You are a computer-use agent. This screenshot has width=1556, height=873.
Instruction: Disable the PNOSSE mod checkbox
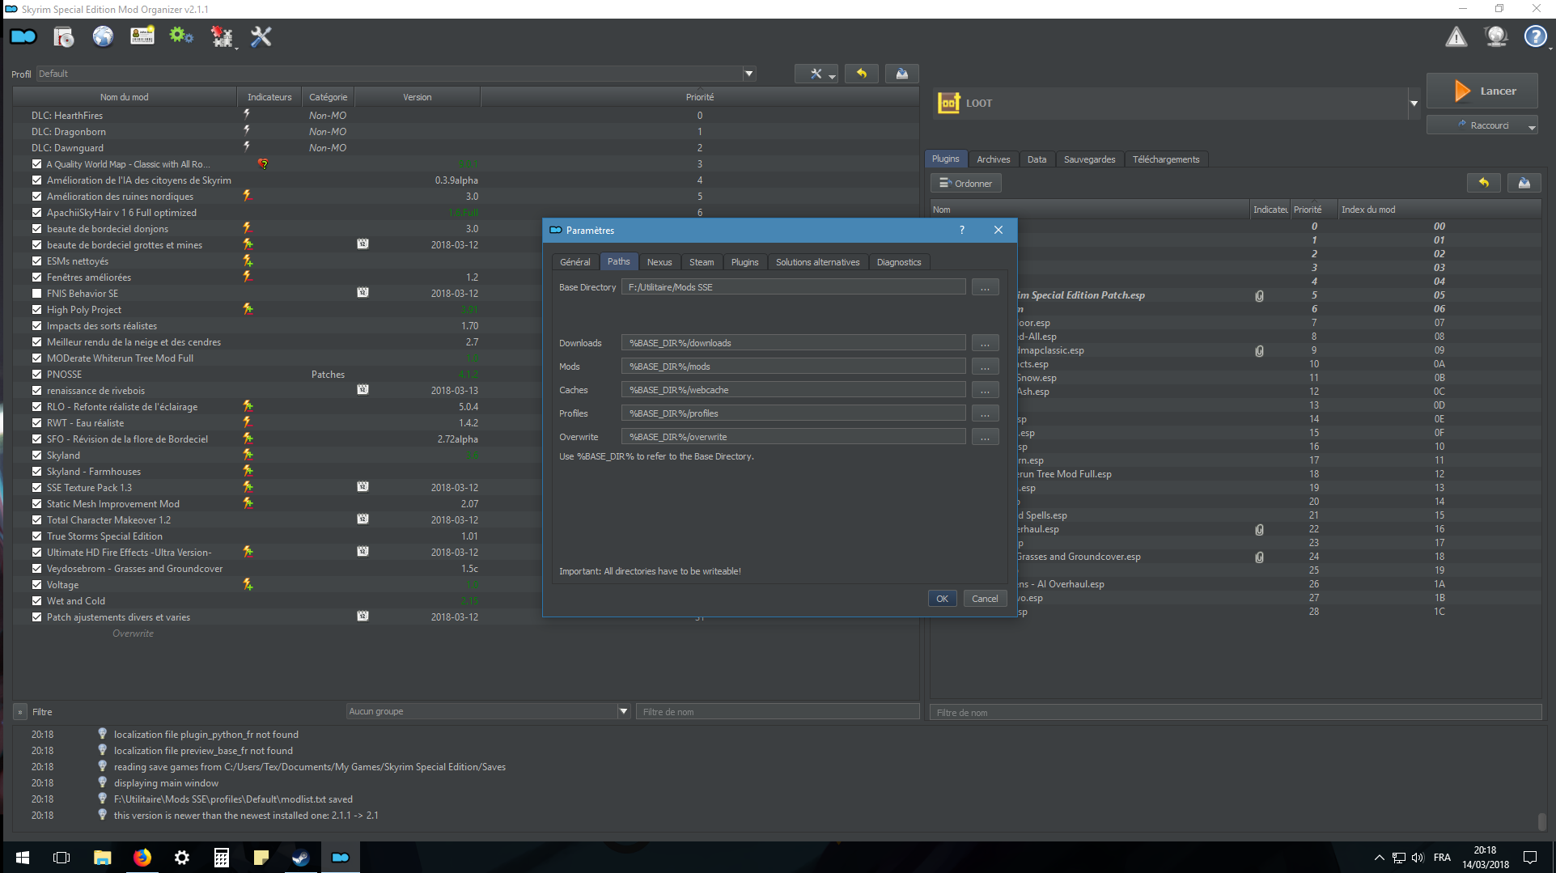(37, 374)
